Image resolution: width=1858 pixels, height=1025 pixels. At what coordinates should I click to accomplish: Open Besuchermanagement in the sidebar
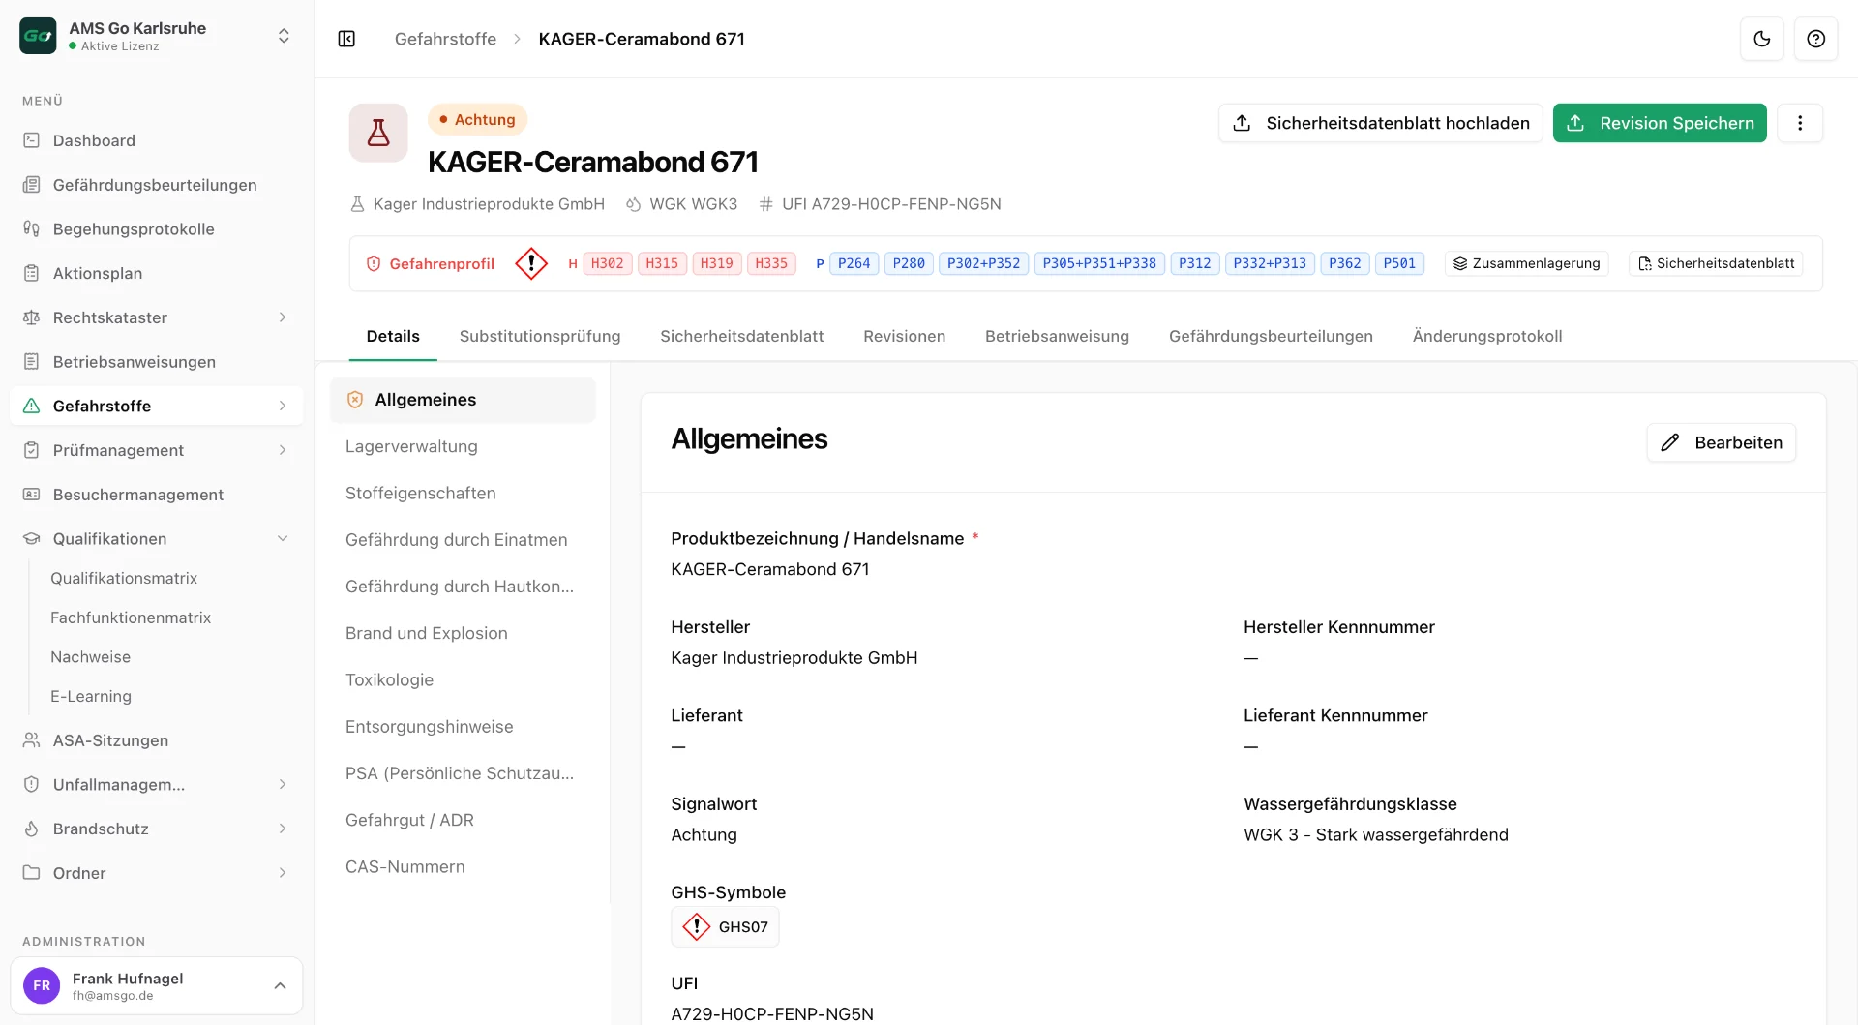(157, 495)
